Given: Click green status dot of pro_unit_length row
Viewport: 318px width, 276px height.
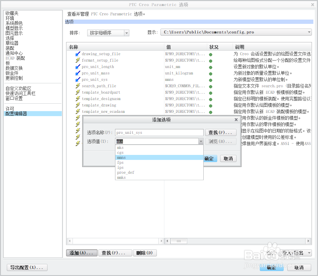Looking at the screenshot, I should [x=211, y=67].
